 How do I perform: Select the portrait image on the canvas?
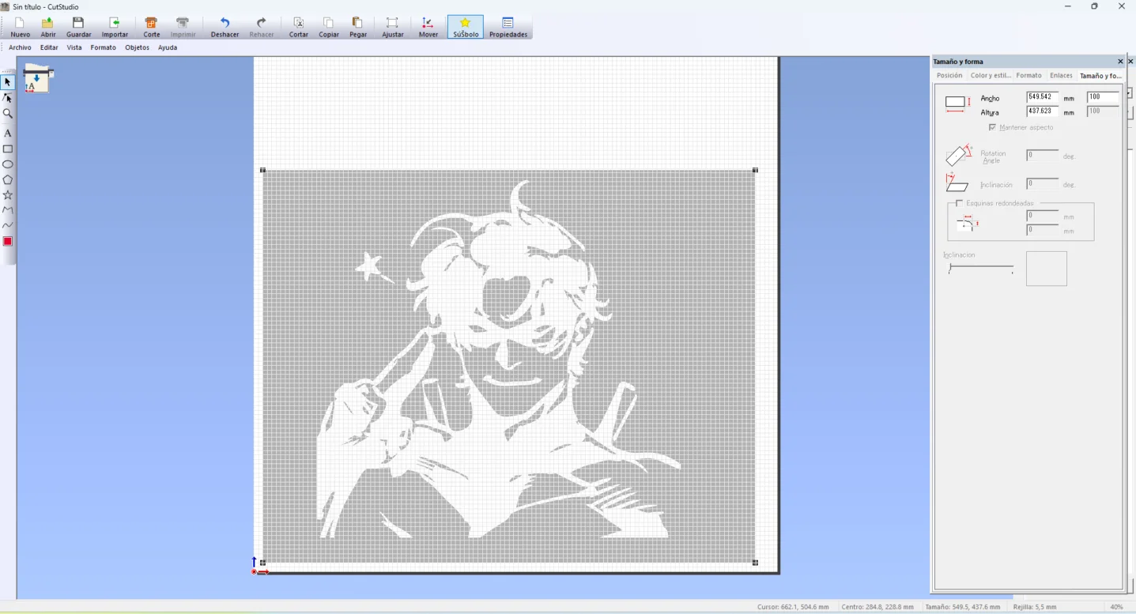pos(509,366)
